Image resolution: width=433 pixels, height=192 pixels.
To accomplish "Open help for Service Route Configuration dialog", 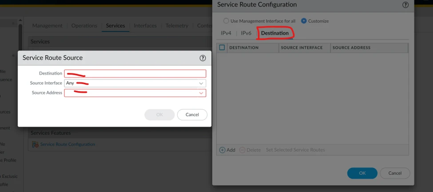I will (x=405, y=5).
